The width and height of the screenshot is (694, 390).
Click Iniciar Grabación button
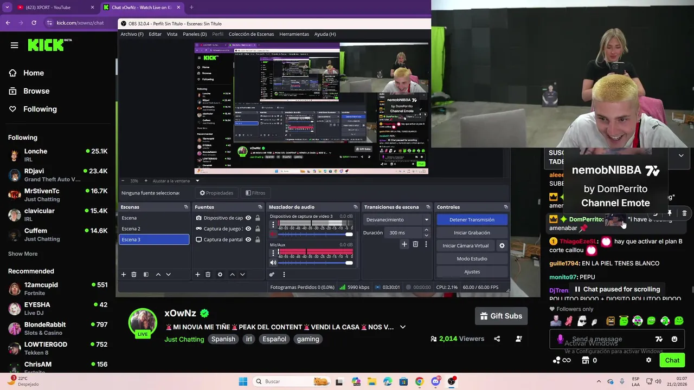point(472,232)
